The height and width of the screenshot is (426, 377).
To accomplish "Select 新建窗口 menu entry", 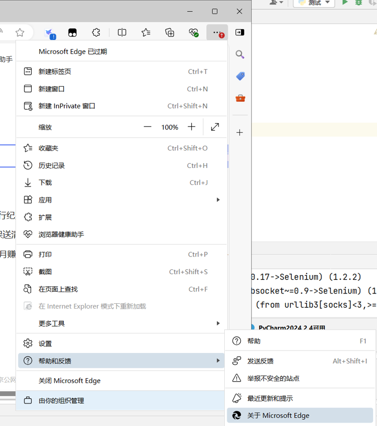I will click(x=121, y=89).
